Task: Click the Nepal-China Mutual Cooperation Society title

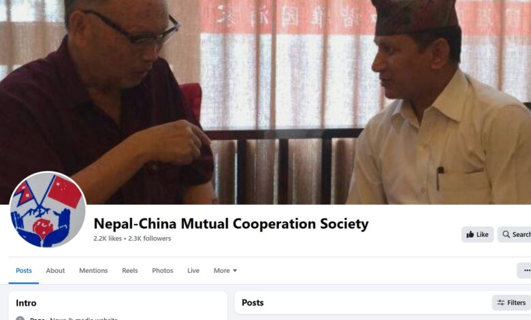Action: pos(231,224)
